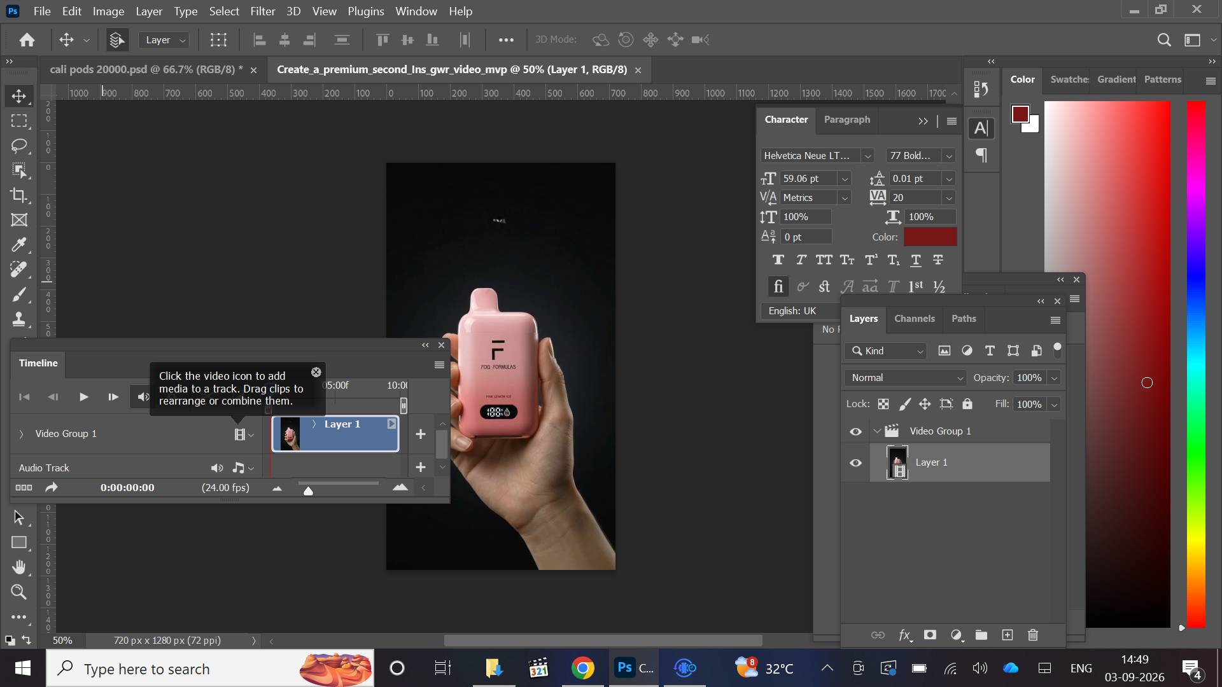Viewport: 1222px width, 687px height.
Task: Select the Zoom tool in toolbar
Action: (x=19, y=592)
